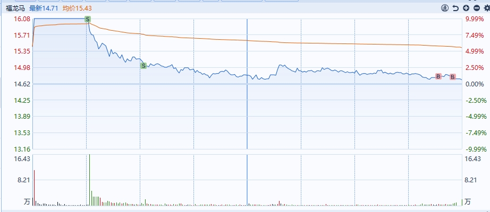
Task: Click the tallest green volume bar
Action: (89, 180)
